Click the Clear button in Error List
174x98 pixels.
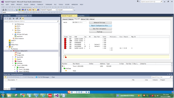(53, 77)
